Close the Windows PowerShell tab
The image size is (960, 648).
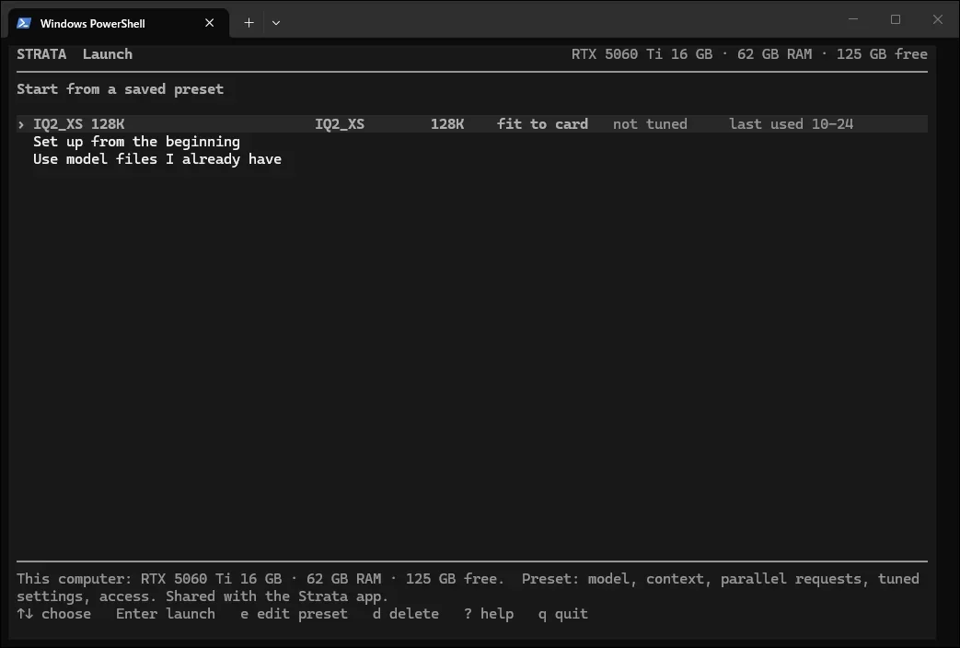[x=209, y=23]
